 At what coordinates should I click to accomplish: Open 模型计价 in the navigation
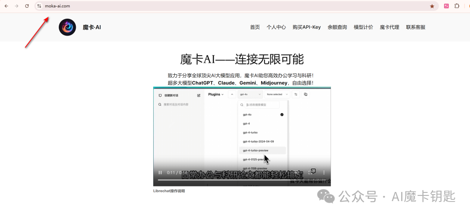[363, 27]
